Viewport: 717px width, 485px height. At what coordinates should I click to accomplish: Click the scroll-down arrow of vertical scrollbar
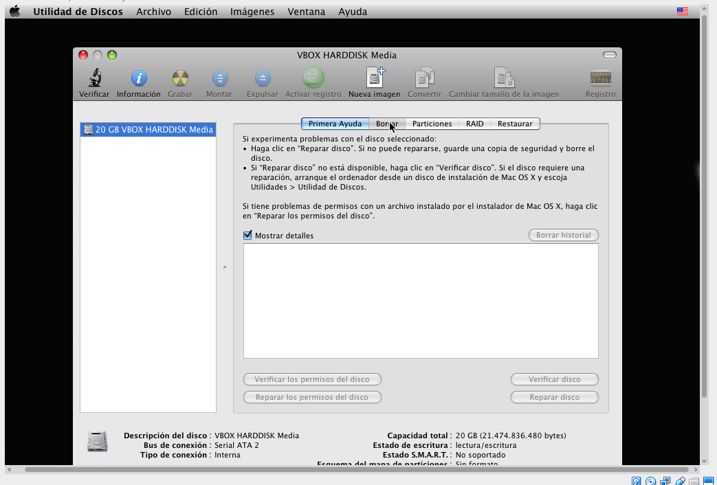click(705, 461)
